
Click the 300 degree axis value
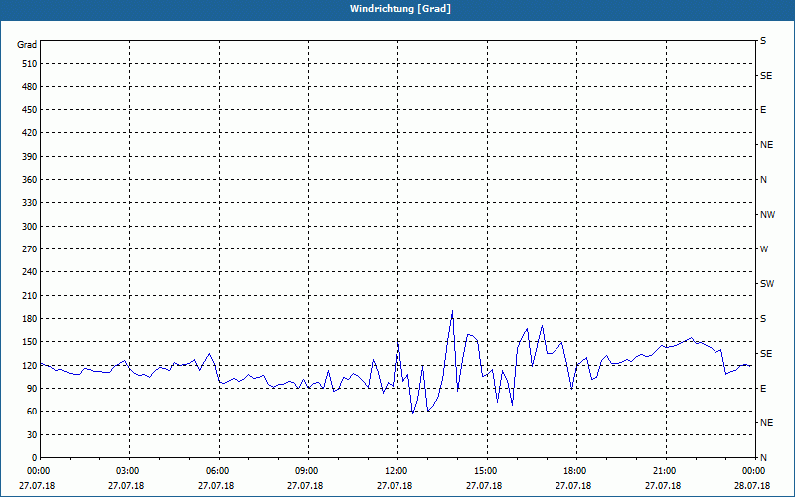coord(30,227)
